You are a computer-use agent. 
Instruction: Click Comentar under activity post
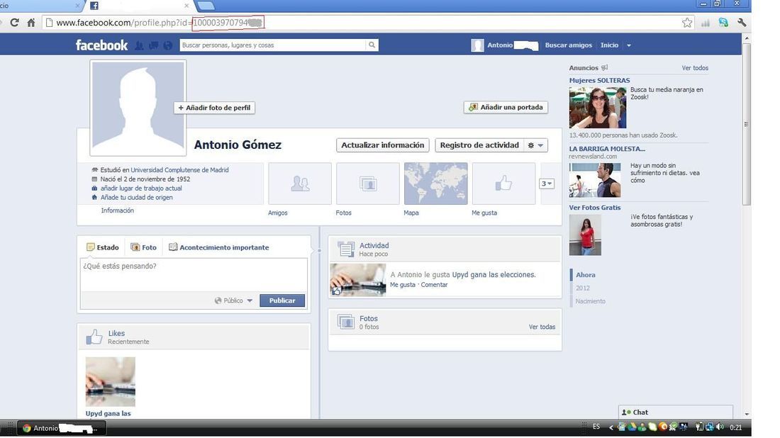click(434, 285)
